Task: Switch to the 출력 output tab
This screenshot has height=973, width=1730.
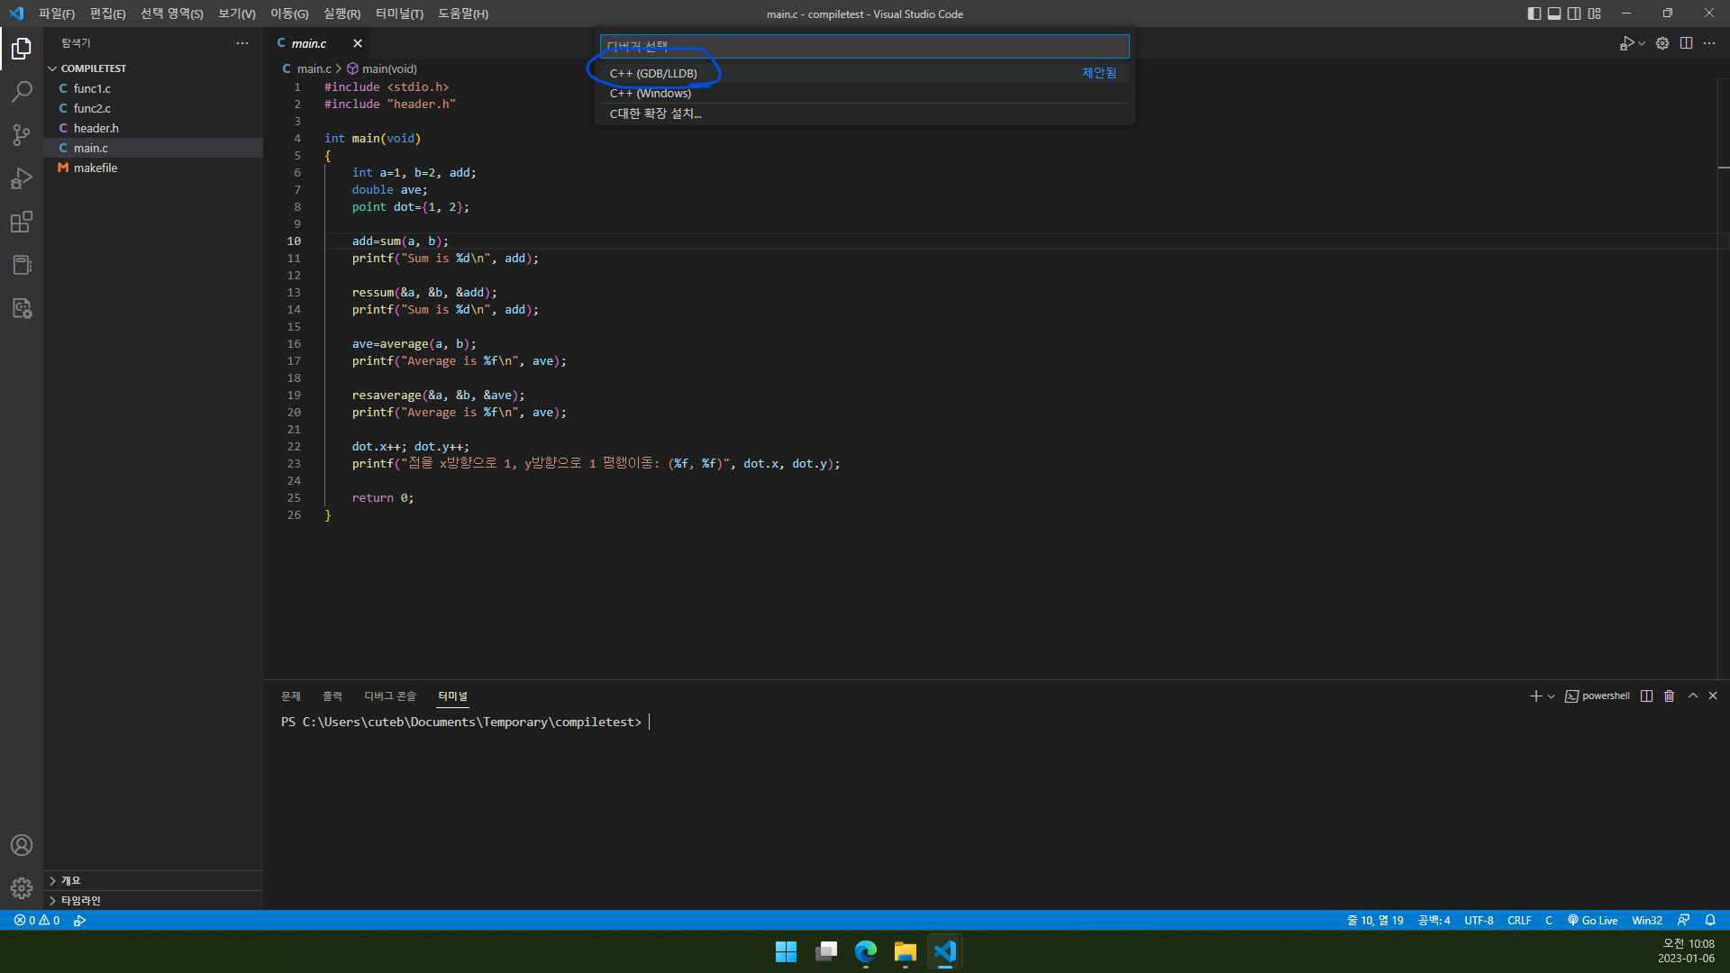Action: pos(332,696)
